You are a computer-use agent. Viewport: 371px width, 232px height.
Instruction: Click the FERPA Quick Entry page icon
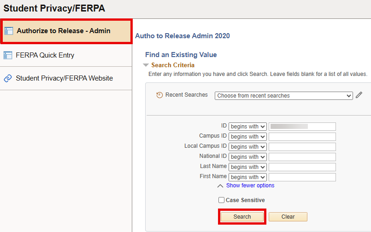pyautogui.click(x=8, y=55)
